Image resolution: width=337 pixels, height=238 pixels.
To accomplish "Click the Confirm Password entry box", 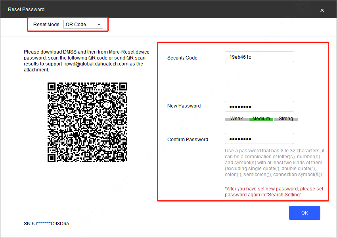I will (259, 138).
